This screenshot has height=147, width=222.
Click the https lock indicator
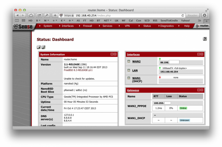69,15
